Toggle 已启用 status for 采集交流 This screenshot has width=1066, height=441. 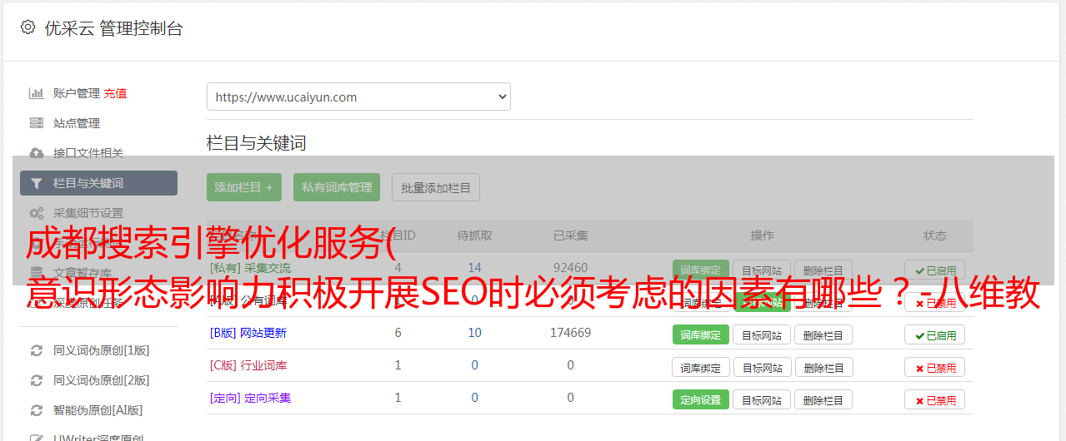point(935,270)
